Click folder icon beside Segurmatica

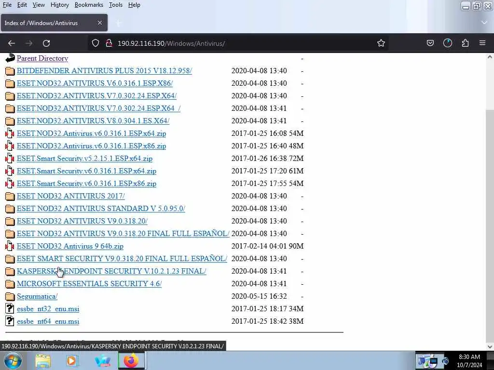click(10, 296)
